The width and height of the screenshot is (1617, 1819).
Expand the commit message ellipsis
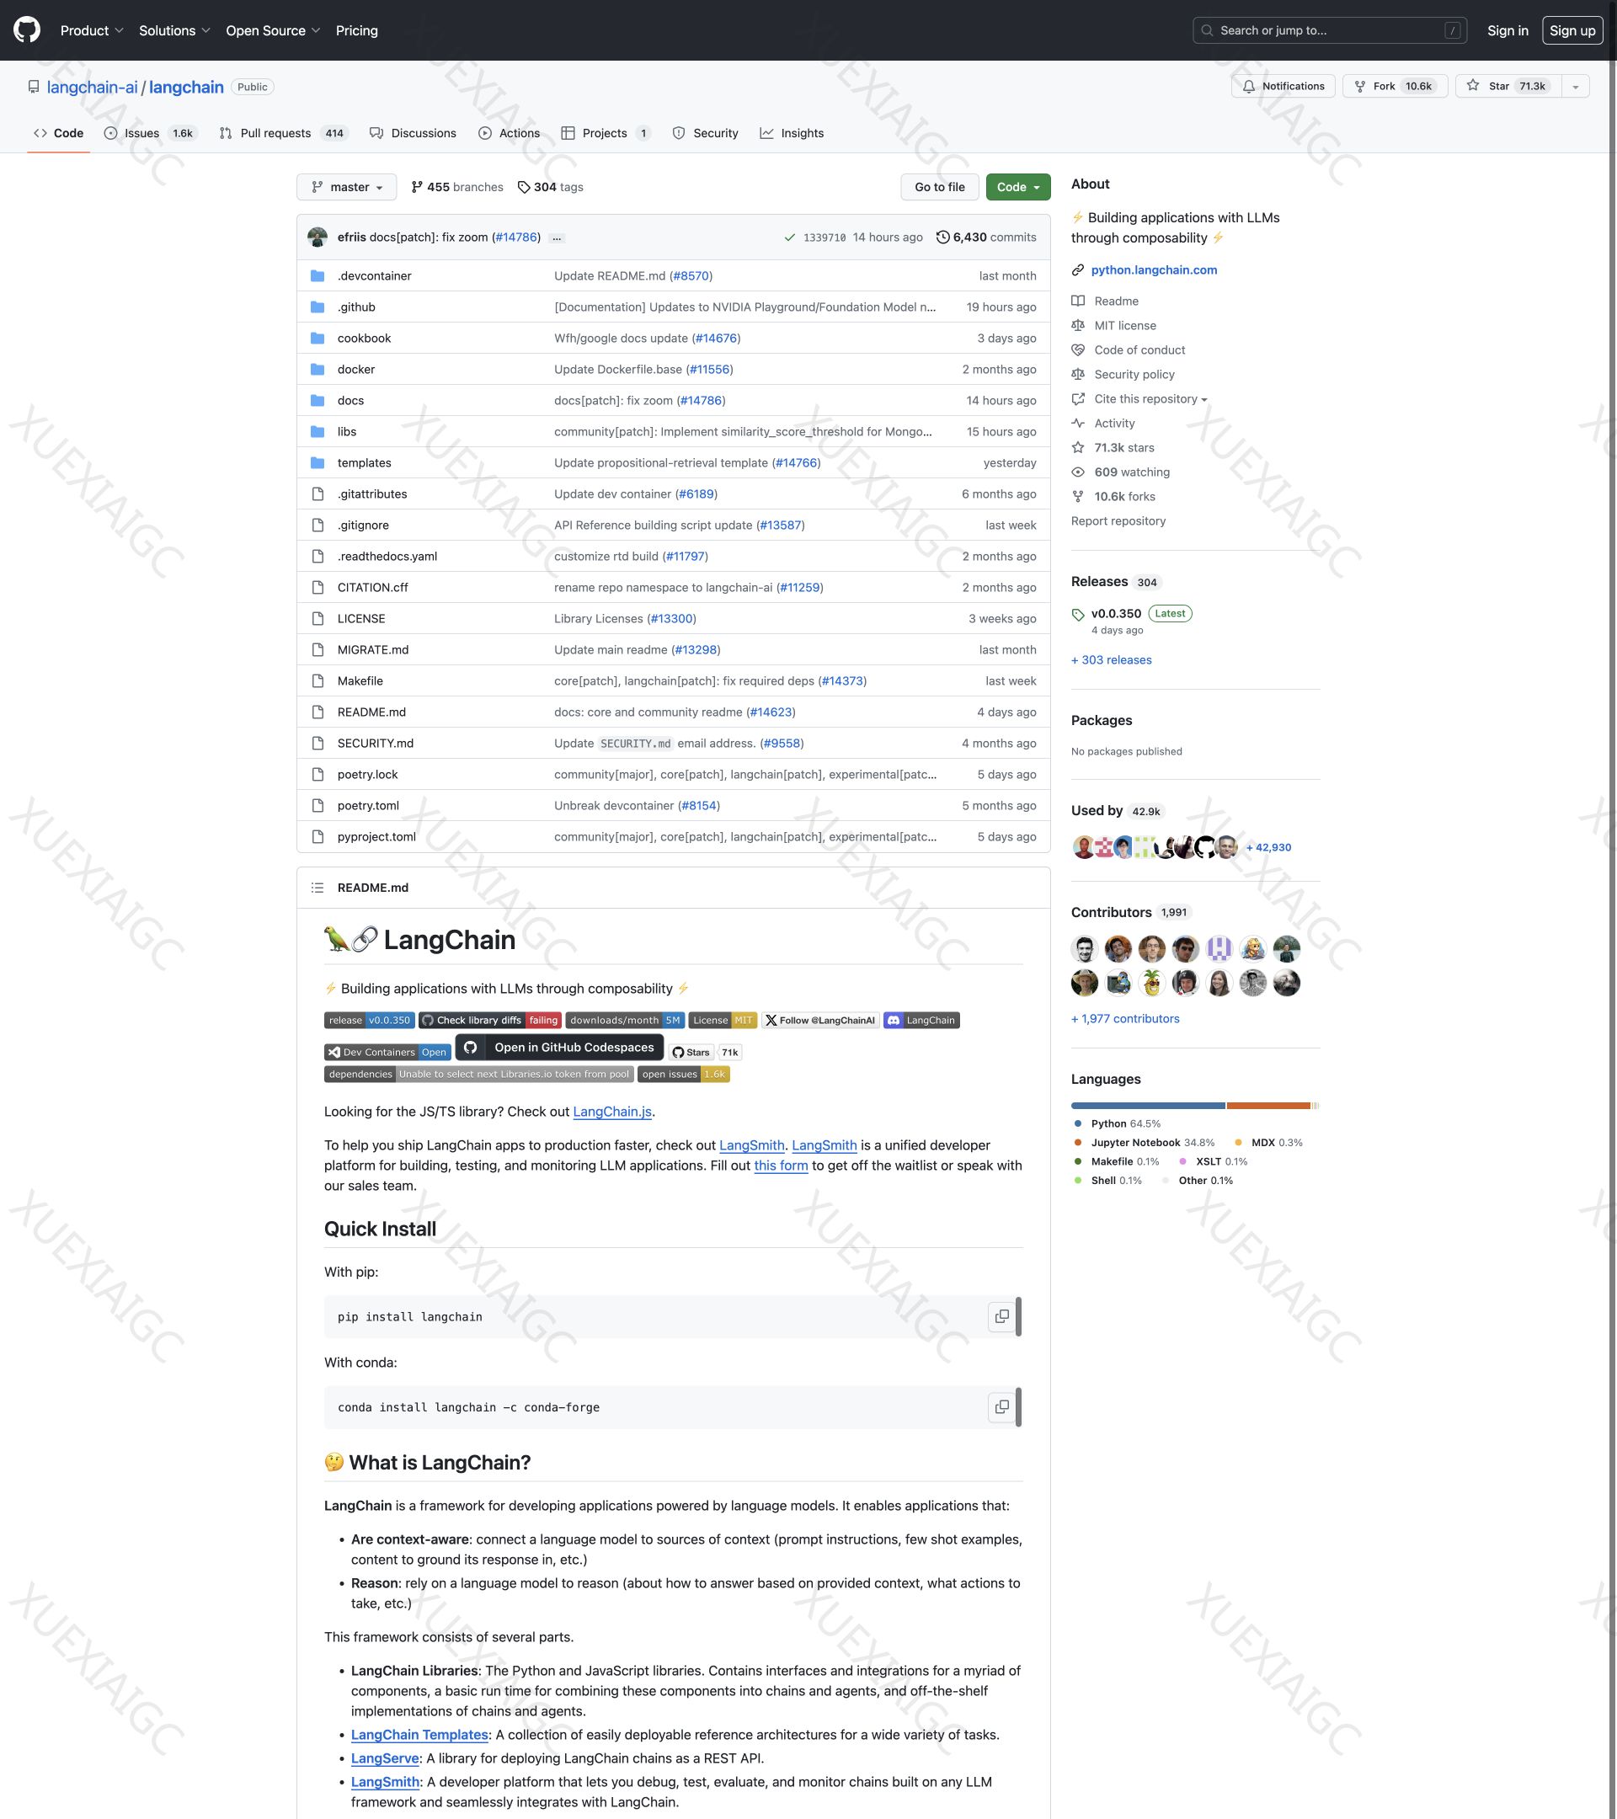(x=557, y=237)
